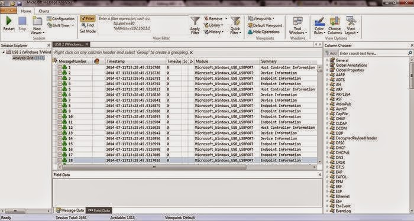The image size is (414, 221).
Task: Open Color Rules menu
Action: (x=319, y=26)
